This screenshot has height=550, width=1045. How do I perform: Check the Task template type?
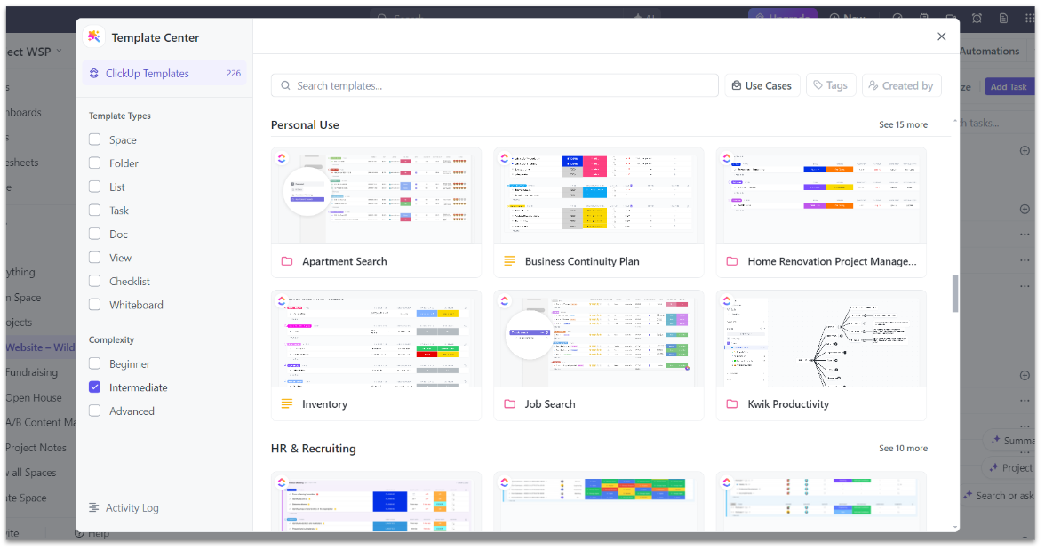(x=94, y=210)
